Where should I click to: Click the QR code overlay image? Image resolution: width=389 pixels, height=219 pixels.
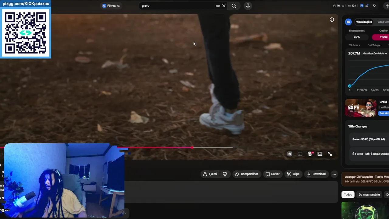coord(26,33)
